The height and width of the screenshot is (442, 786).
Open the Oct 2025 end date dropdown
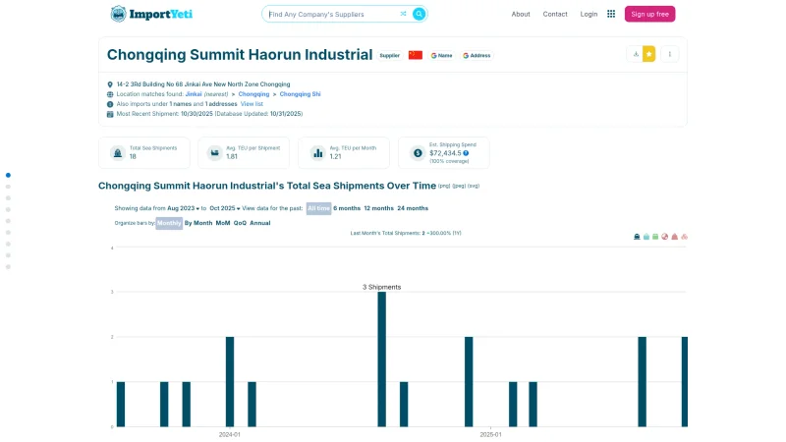[225, 208]
